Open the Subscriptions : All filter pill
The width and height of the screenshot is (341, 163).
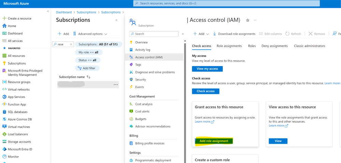click(x=99, y=44)
